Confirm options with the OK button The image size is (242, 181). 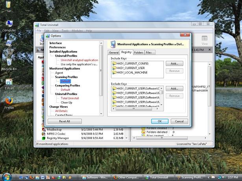click(x=160, y=121)
